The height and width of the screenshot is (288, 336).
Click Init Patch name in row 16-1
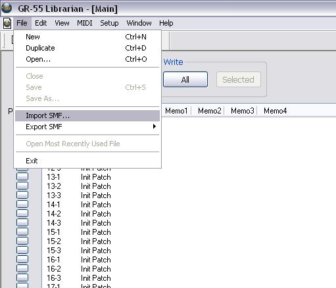pyautogui.click(x=96, y=260)
